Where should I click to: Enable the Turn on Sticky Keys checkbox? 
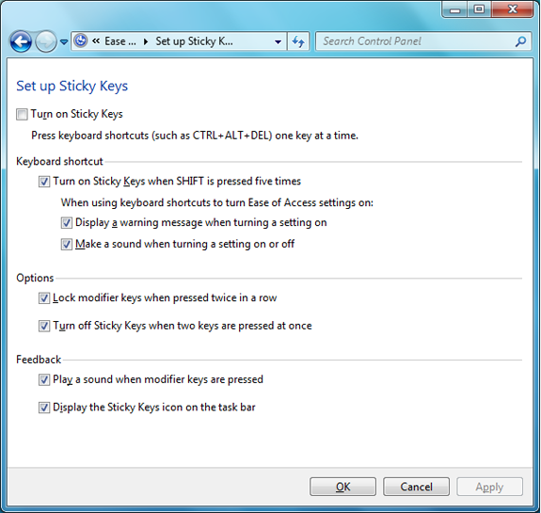pyautogui.click(x=22, y=114)
